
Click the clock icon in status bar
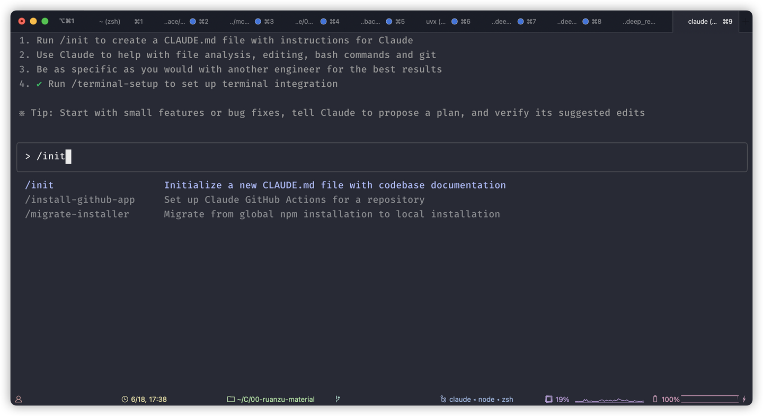[125, 400]
